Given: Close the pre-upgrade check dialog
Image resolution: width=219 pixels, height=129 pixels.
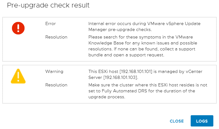Looking at the screenshot, I should [177, 121].
